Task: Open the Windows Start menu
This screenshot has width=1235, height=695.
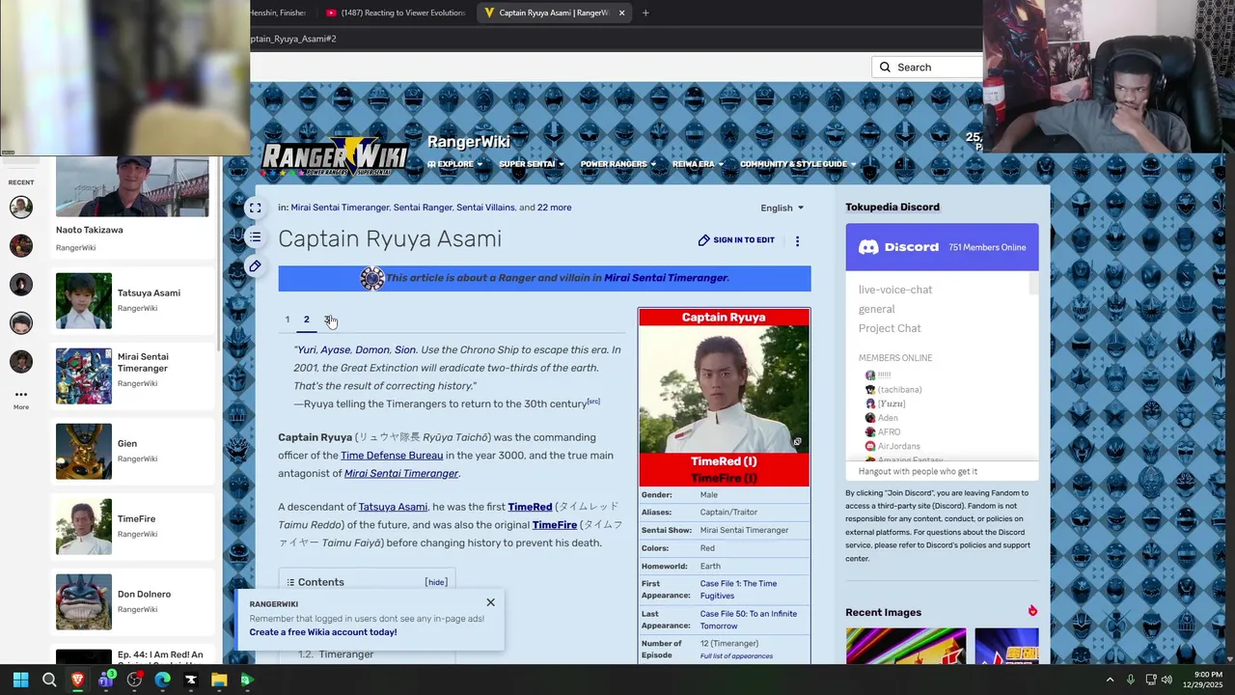Action: pos(20,680)
